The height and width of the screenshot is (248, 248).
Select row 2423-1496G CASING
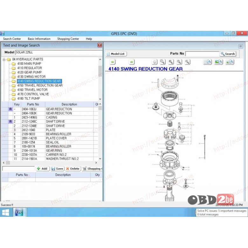[50, 117]
